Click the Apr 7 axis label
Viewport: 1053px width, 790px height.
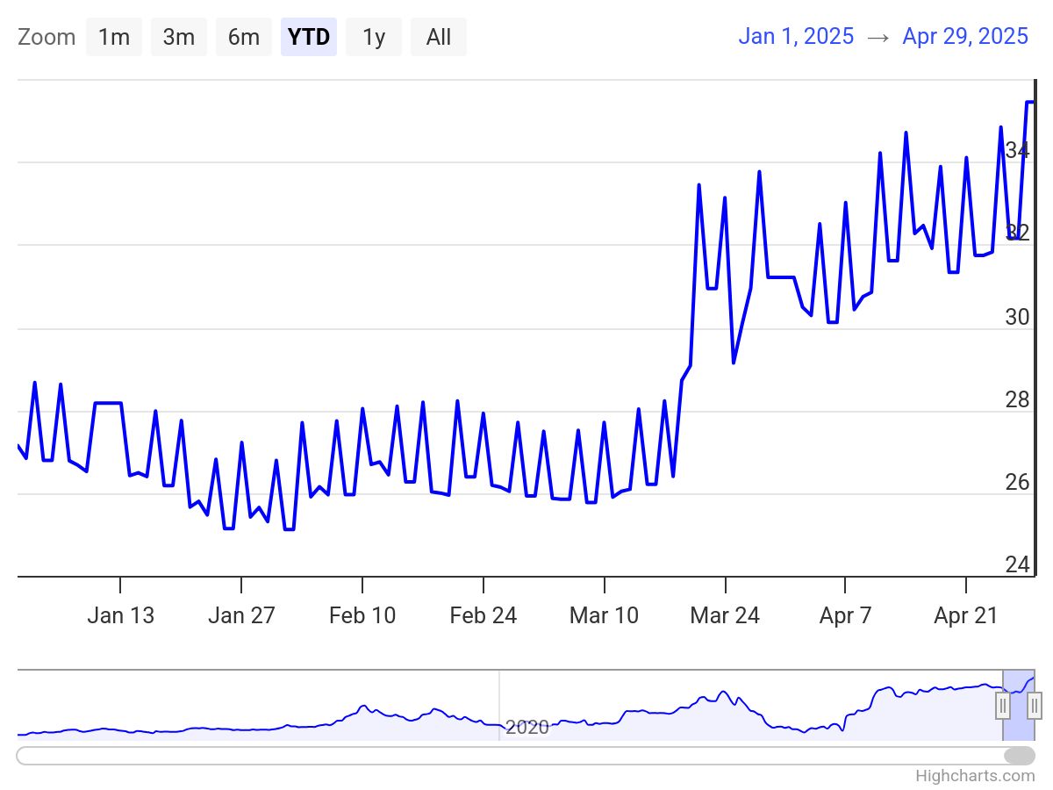(x=846, y=615)
